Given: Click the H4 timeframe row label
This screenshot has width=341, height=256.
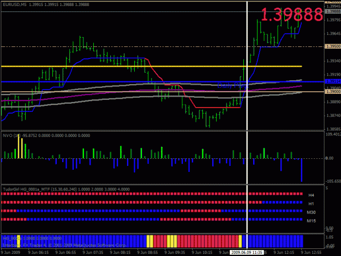Looking at the screenshot, I should pos(311,195).
